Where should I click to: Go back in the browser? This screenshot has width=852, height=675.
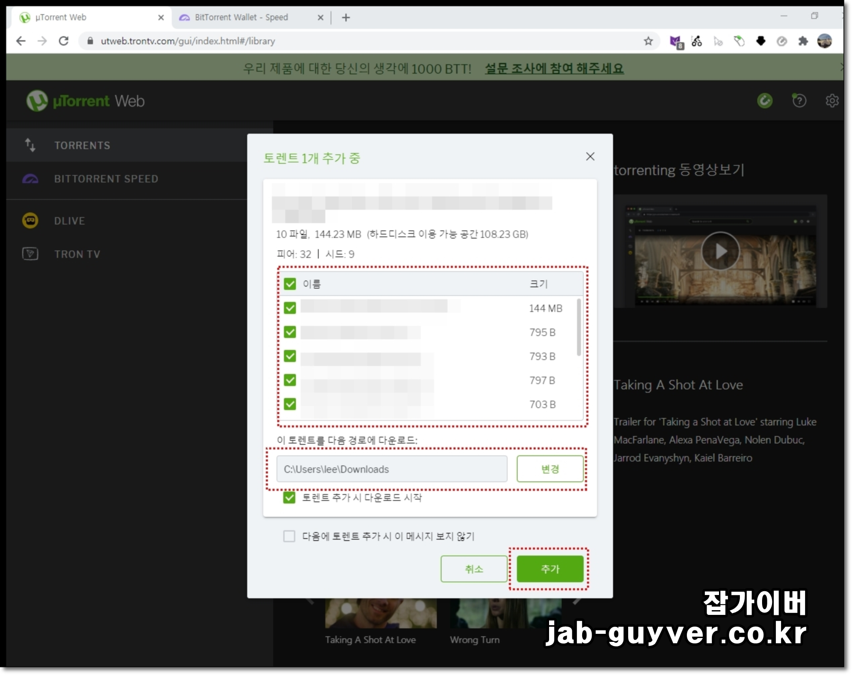[x=21, y=41]
